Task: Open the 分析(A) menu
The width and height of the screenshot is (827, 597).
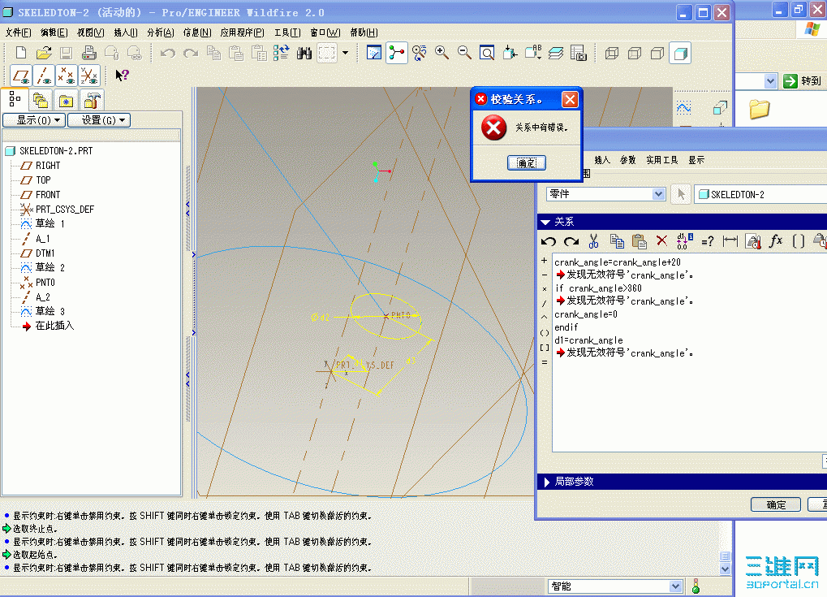Action: tap(161, 32)
